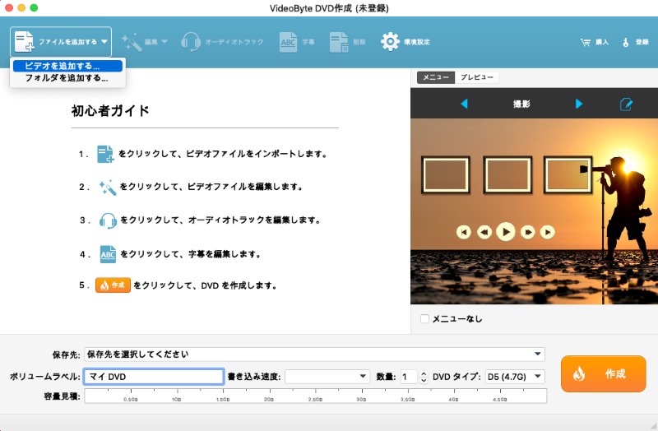Switch to the メニュー tab
658x431 pixels.
coord(436,77)
